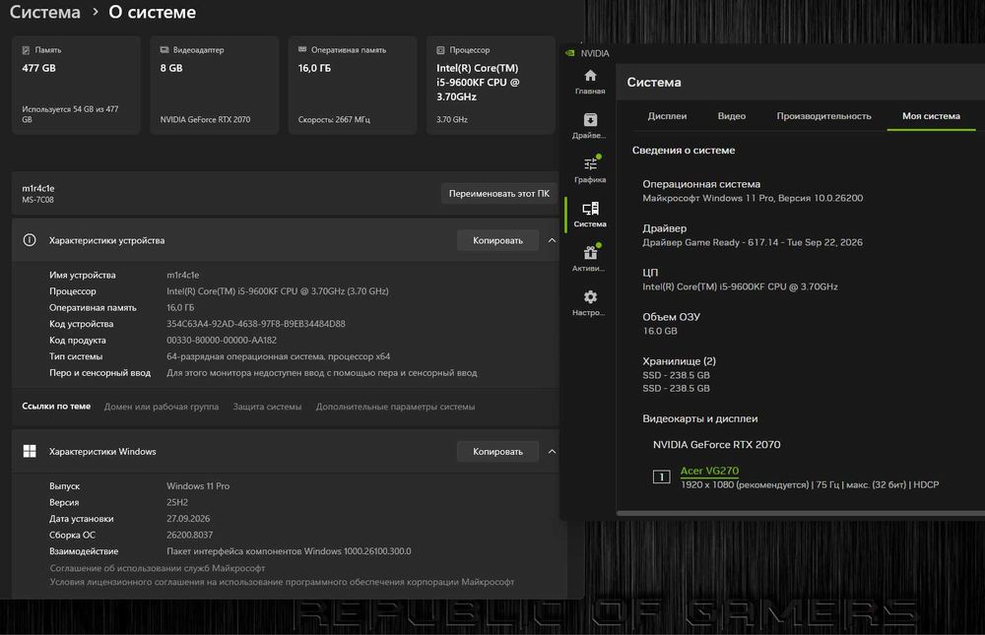985x635 pixels.
Task: Click the NVIDIA GeForce RTX 2070 entry in NVIDIA app
Action: pyautogui.click(x=717, y=444)
